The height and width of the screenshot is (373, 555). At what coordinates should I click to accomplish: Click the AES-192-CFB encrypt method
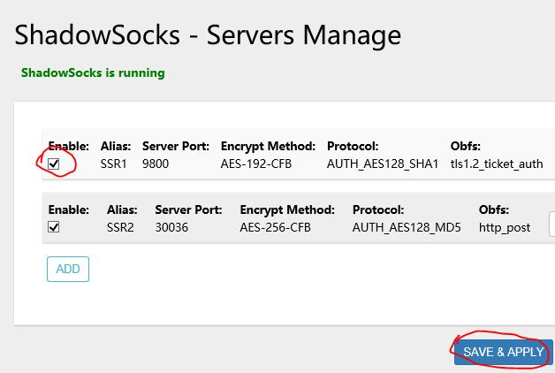pyautogui.click(x=256, y=164)
